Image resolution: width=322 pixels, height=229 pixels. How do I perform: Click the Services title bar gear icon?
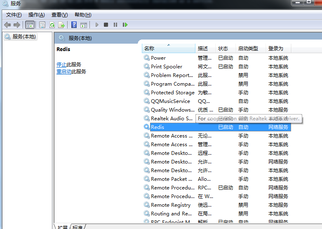[x=5, y=3]
